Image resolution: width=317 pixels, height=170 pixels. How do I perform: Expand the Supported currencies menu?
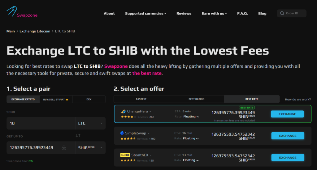pyautogui.click(x=145, y=14)
